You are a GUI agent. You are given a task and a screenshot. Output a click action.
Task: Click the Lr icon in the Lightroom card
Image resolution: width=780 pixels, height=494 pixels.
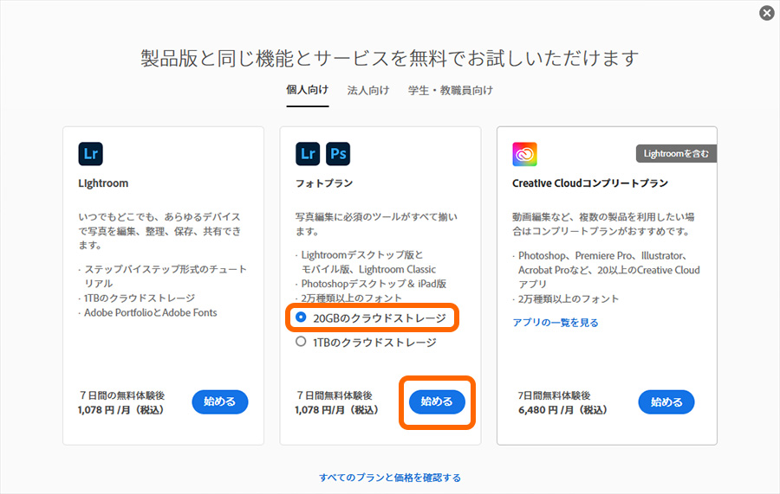[90, 154]
